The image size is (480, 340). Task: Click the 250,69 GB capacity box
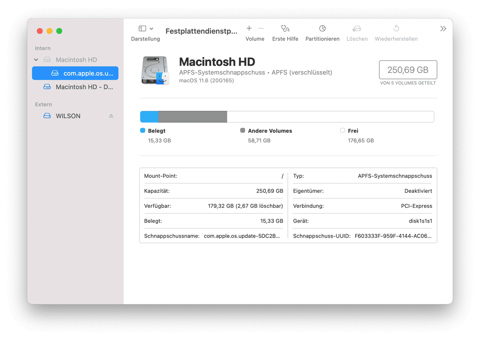[408, 70]
